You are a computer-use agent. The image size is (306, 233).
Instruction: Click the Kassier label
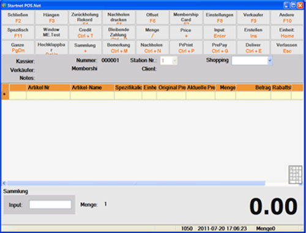click(x=25, y=61)
